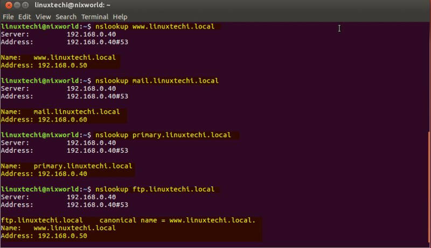This screenshot has height=248, width=431.
Task: Click the Name: mail.linuxtechi.local output line
Action: click(60, 112)
